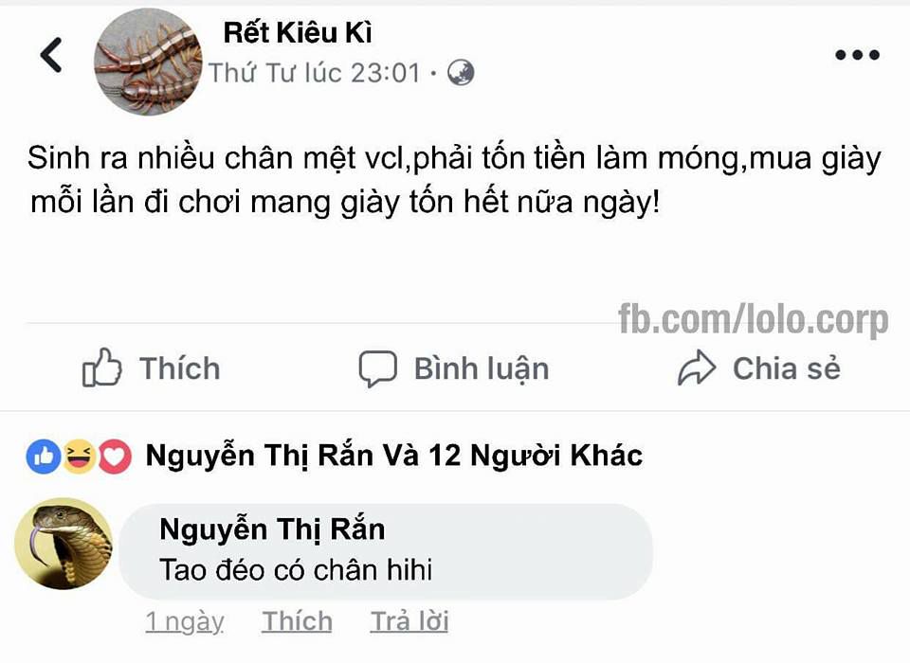Reply using the Trả lời link

[x=409, y=622]
